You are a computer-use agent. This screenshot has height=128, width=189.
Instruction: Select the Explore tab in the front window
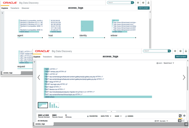37,57
